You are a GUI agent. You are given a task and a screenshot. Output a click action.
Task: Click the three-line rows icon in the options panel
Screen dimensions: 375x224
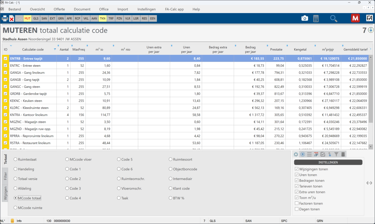point(309,154)
